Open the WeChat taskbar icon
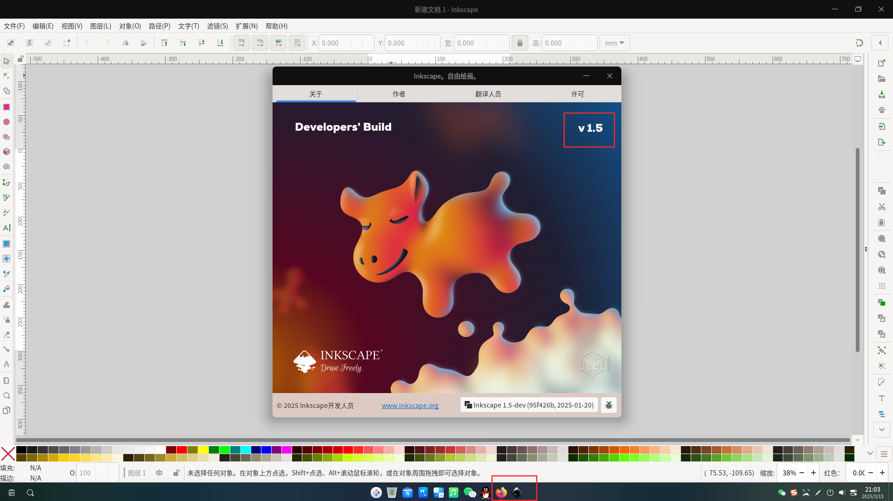Viewport: 893px width, 501px height. [x=470, y=492]
